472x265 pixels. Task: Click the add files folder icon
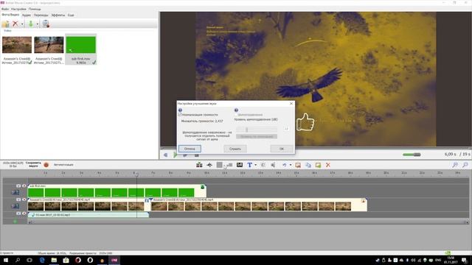tap(5, 24)
